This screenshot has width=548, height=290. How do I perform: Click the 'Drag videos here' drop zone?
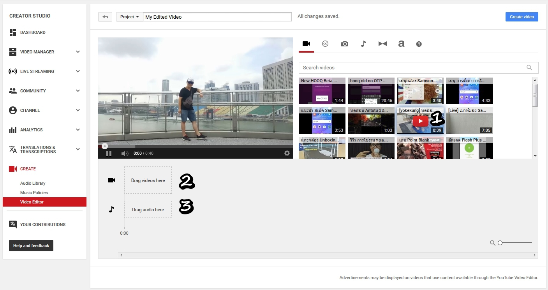(148, 180)
